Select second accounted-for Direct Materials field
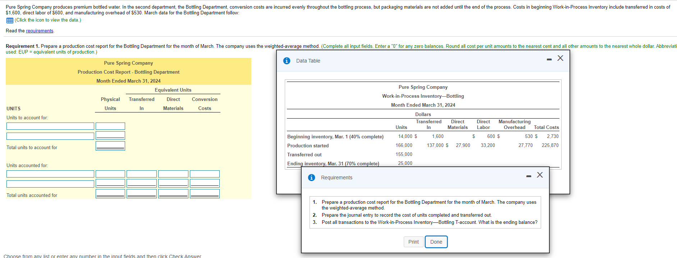The height and width of the screenshot is (258, 677). pyautogui.click(x=173, y=183)
